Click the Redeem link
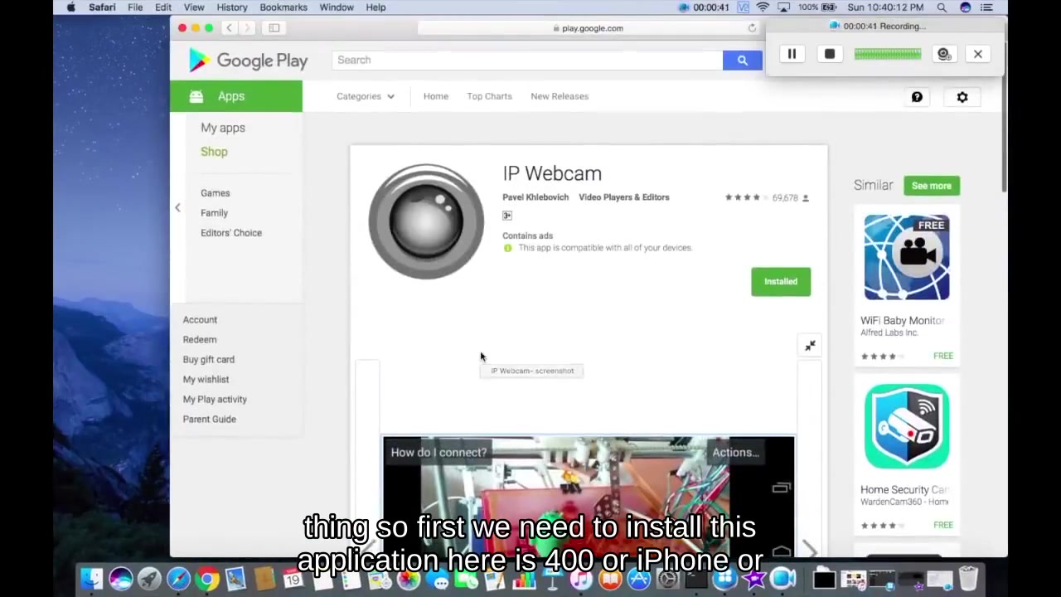Screen dimensions: 1061x597 [x=200, y=339]
